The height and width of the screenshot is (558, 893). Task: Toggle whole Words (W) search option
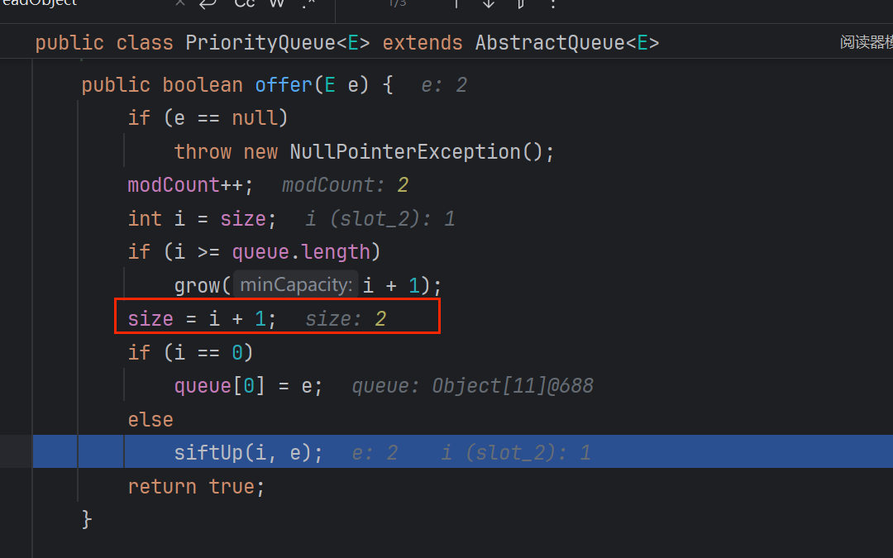click(x=277, y=3)
